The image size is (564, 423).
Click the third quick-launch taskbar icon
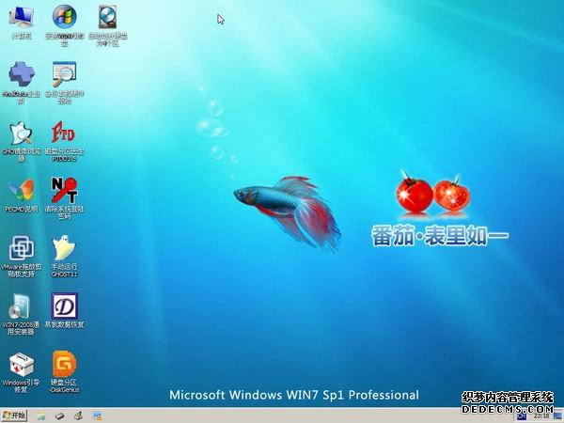click(78, 416)
